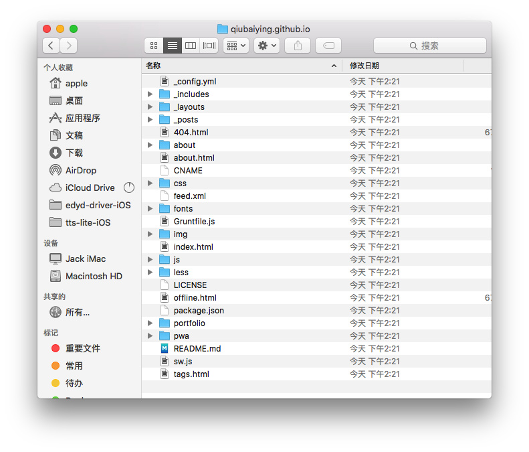Image resolution: width=529 pixels, height=452 pixels.
Task: Select the 404.html file
Action: point(316,133)
